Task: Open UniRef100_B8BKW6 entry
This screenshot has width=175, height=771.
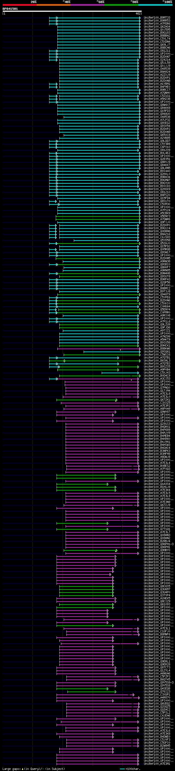Action: [x=157, y=348]
